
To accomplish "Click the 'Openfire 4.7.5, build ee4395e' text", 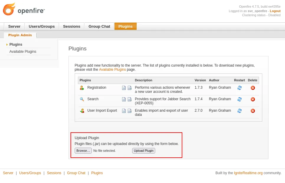I will click(x=260, y=6).
